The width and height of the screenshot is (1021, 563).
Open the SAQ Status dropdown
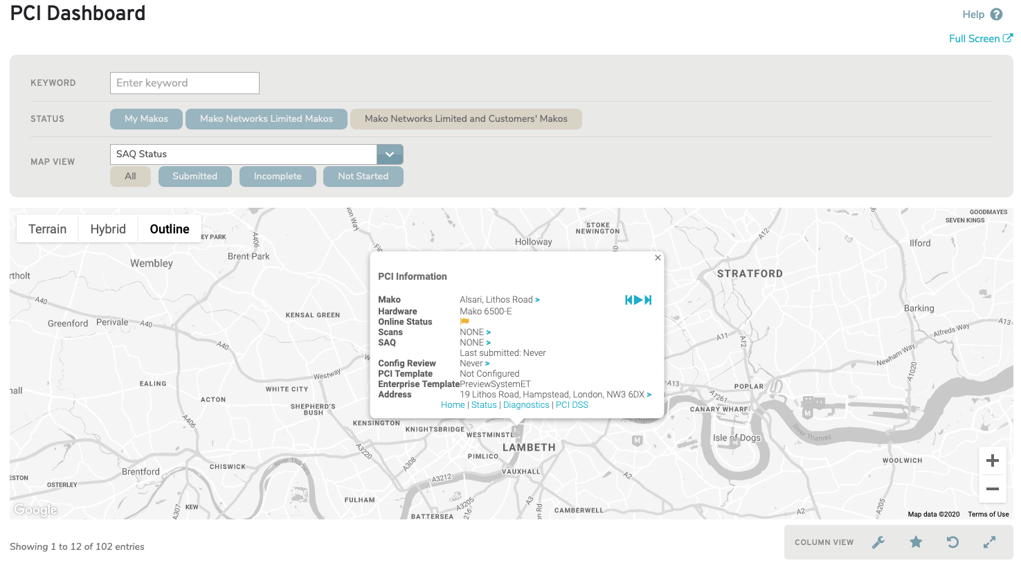click(x=388, y=154)
